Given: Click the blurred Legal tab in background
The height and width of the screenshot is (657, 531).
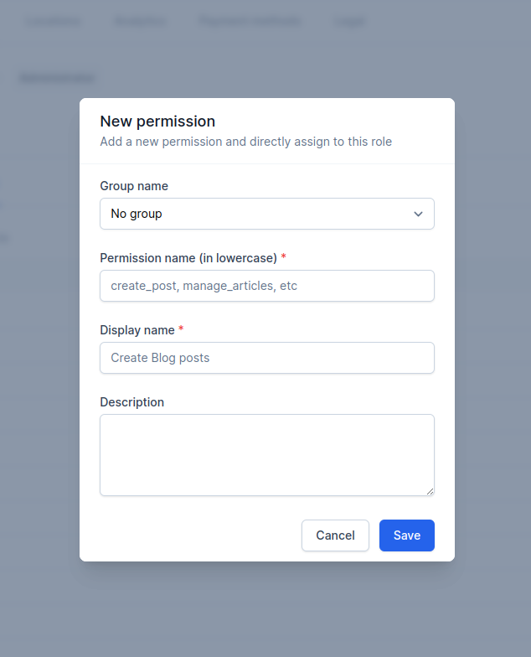Looking at the screenshot, I should tap(348, 21).
